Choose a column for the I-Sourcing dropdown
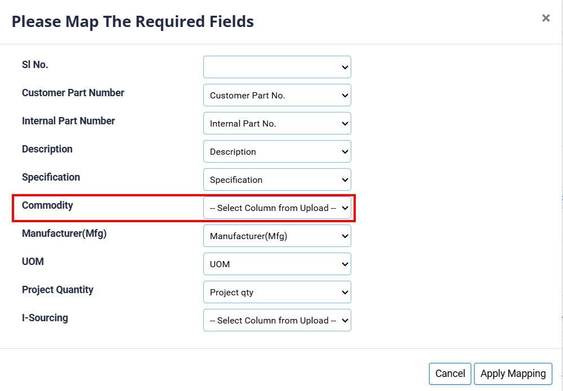 277,320
